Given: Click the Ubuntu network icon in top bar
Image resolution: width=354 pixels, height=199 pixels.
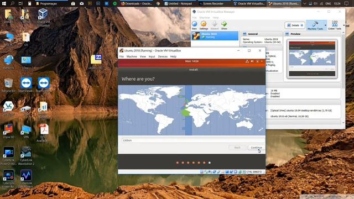Looking at the screenshot, I should pos(247,61).
